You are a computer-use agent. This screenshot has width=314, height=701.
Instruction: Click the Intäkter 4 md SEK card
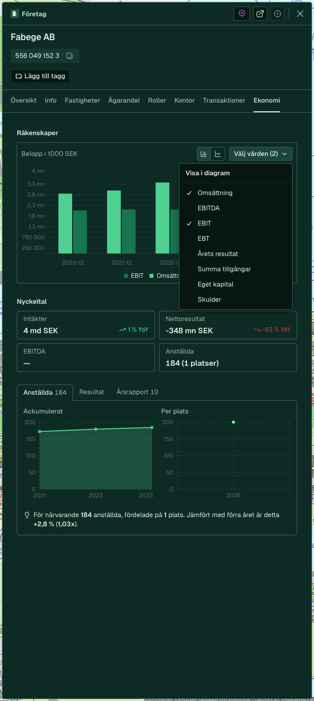pos(86,325)
